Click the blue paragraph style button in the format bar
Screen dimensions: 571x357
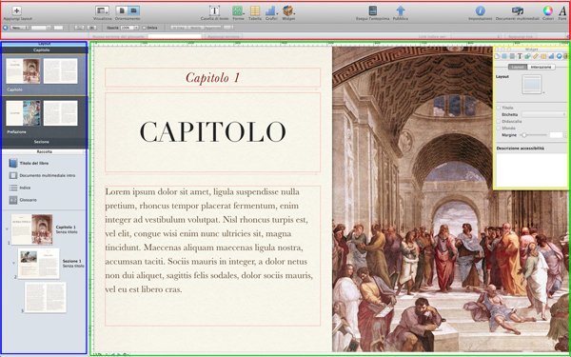tap(5, 28)
